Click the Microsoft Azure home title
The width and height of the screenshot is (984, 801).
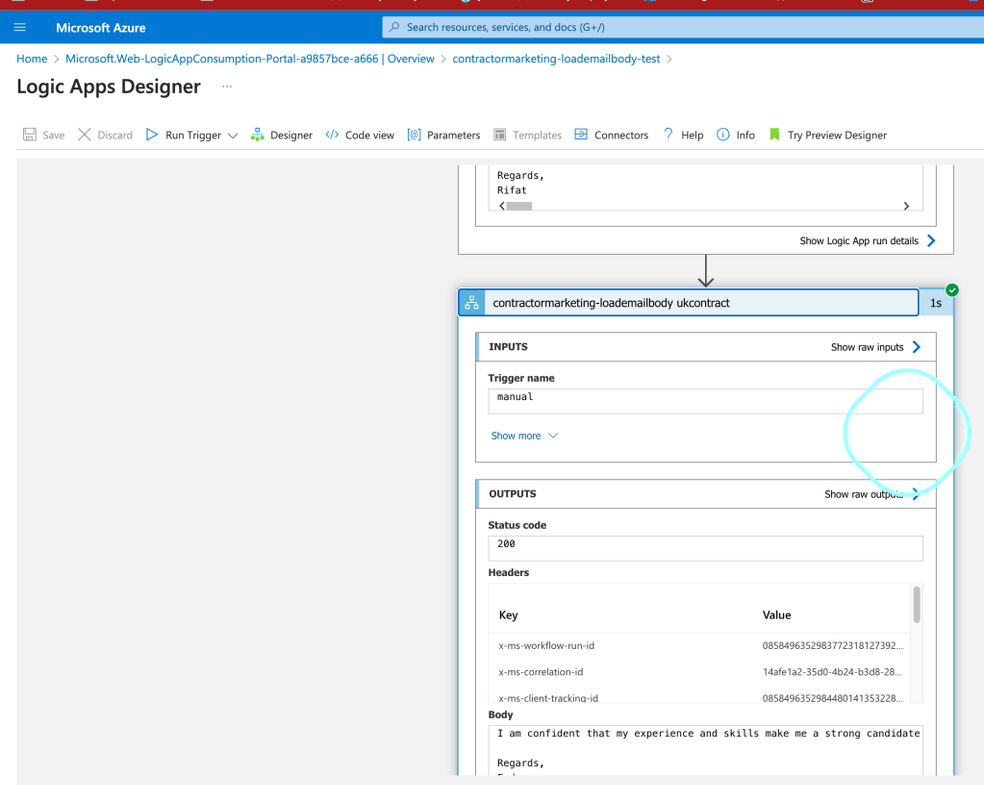[100, 28]
